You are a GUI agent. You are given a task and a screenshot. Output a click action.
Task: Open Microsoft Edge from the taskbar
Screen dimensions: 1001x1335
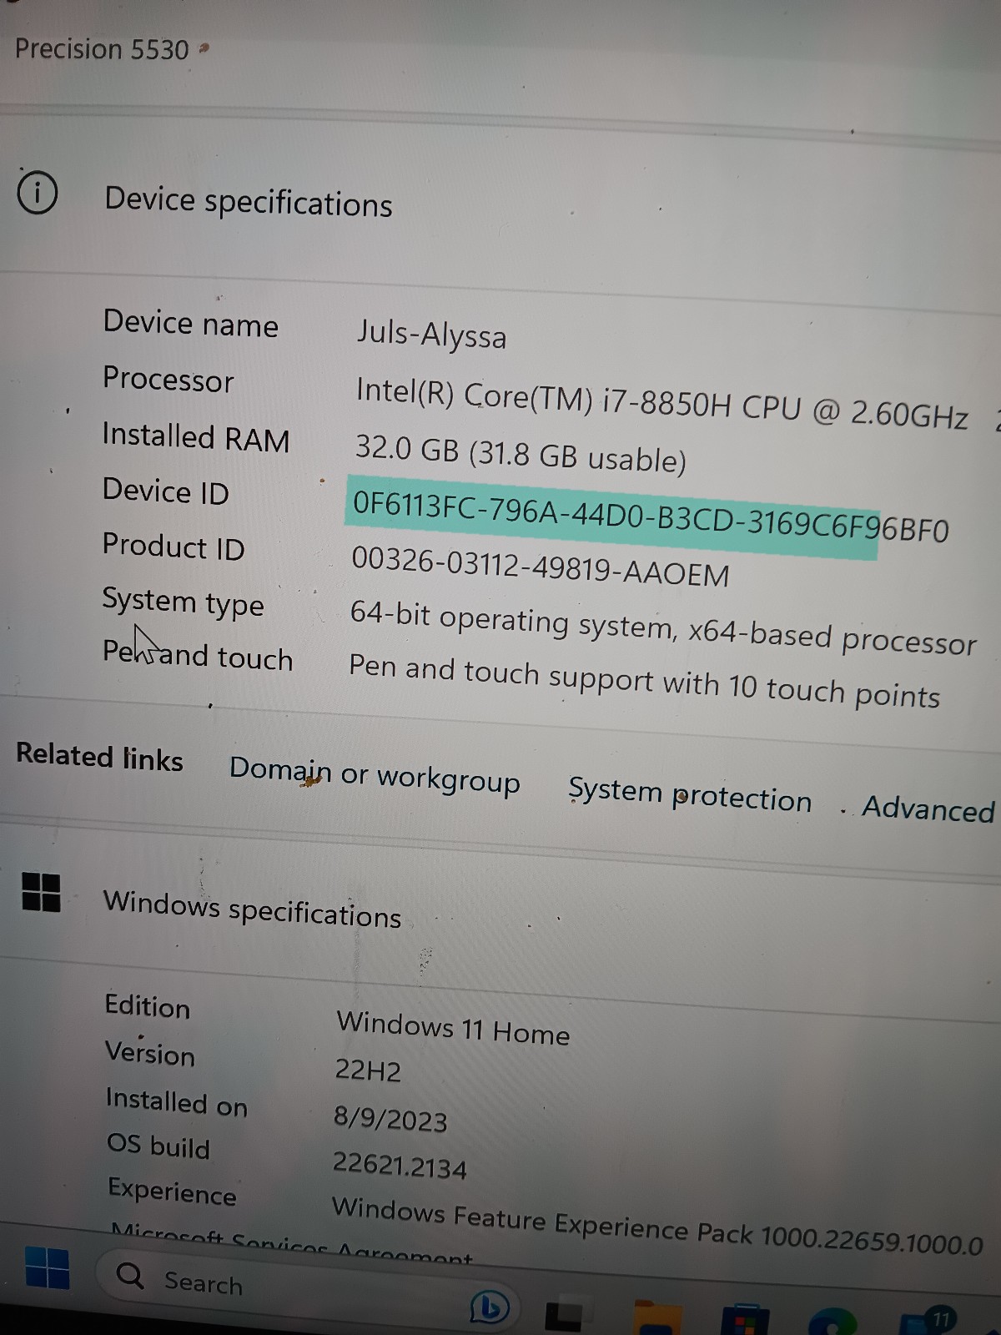(833, 1321)
